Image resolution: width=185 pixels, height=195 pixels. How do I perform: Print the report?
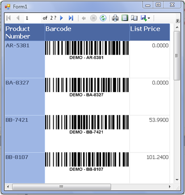click(x=115, y=18)
